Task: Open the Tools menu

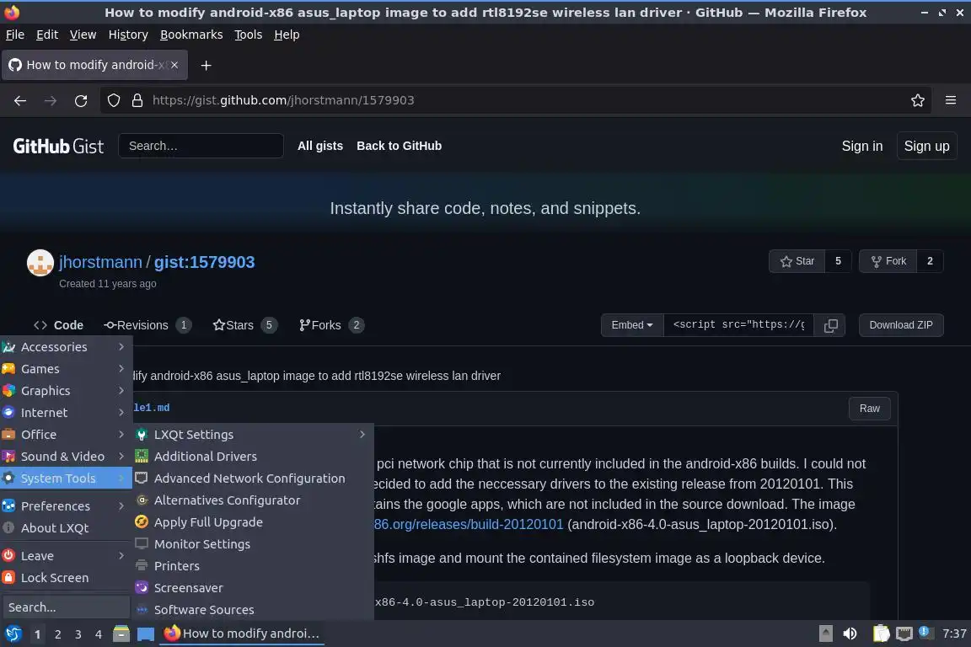Action: click(249, 35)
